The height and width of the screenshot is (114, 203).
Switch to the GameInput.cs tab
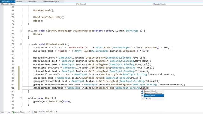32,1
